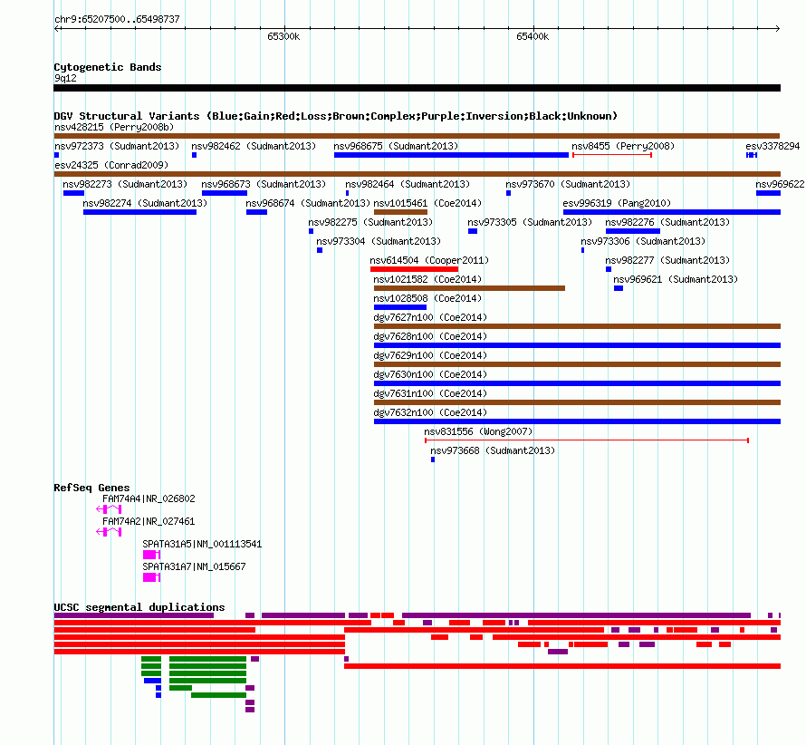Viewport: 806px width, 745px height.
Task: Click dgv7628n100 (Coe2014) label
Action: point(430,336)
